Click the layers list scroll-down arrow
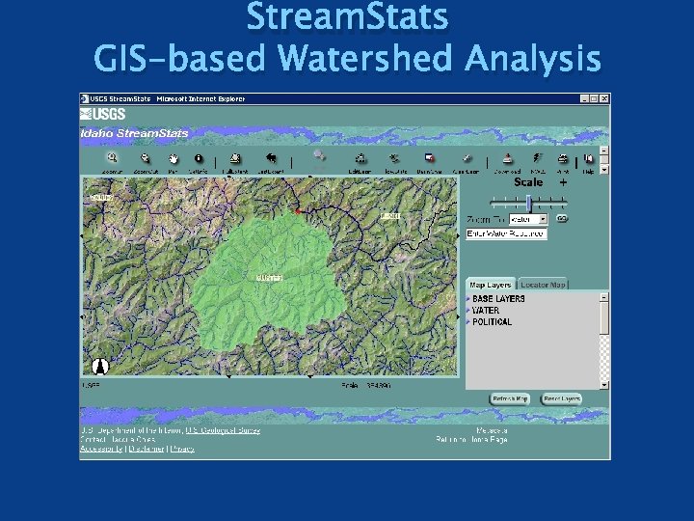Viewport: 694px width, 521px height. [x=604, y=385]
